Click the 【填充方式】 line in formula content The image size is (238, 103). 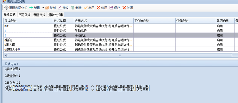tap(12, 83)
